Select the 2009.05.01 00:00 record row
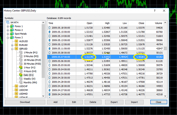 (x=105, y=74)
